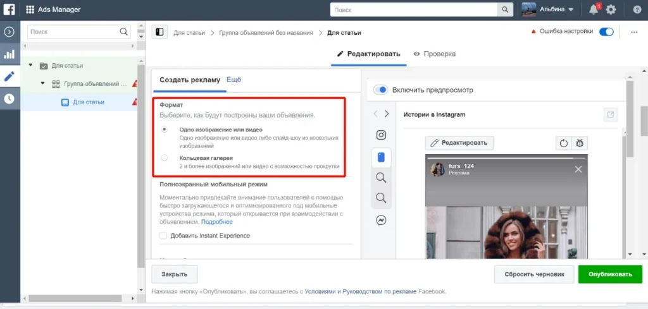This screenshot has width=648, height=309.
Task: Toggle Включить предпросмотр switch
Action: point(380,90)
